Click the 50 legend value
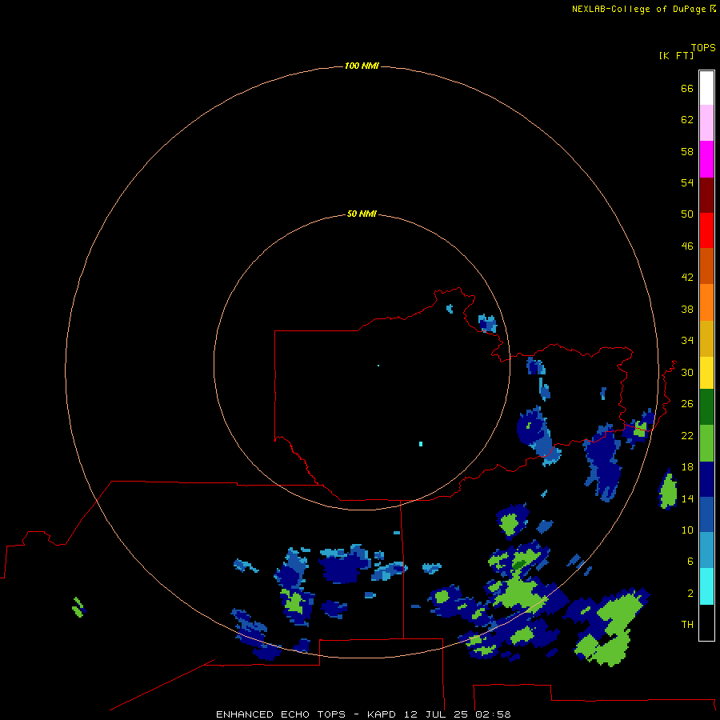Viewport: 720px width, 720px height. pyautogui.click(x=687, y=214)
